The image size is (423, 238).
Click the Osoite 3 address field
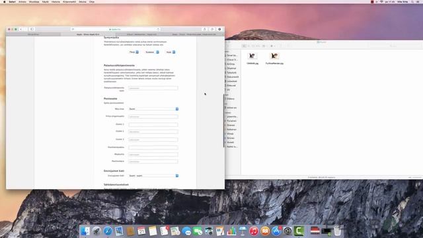tap(153, 139)
